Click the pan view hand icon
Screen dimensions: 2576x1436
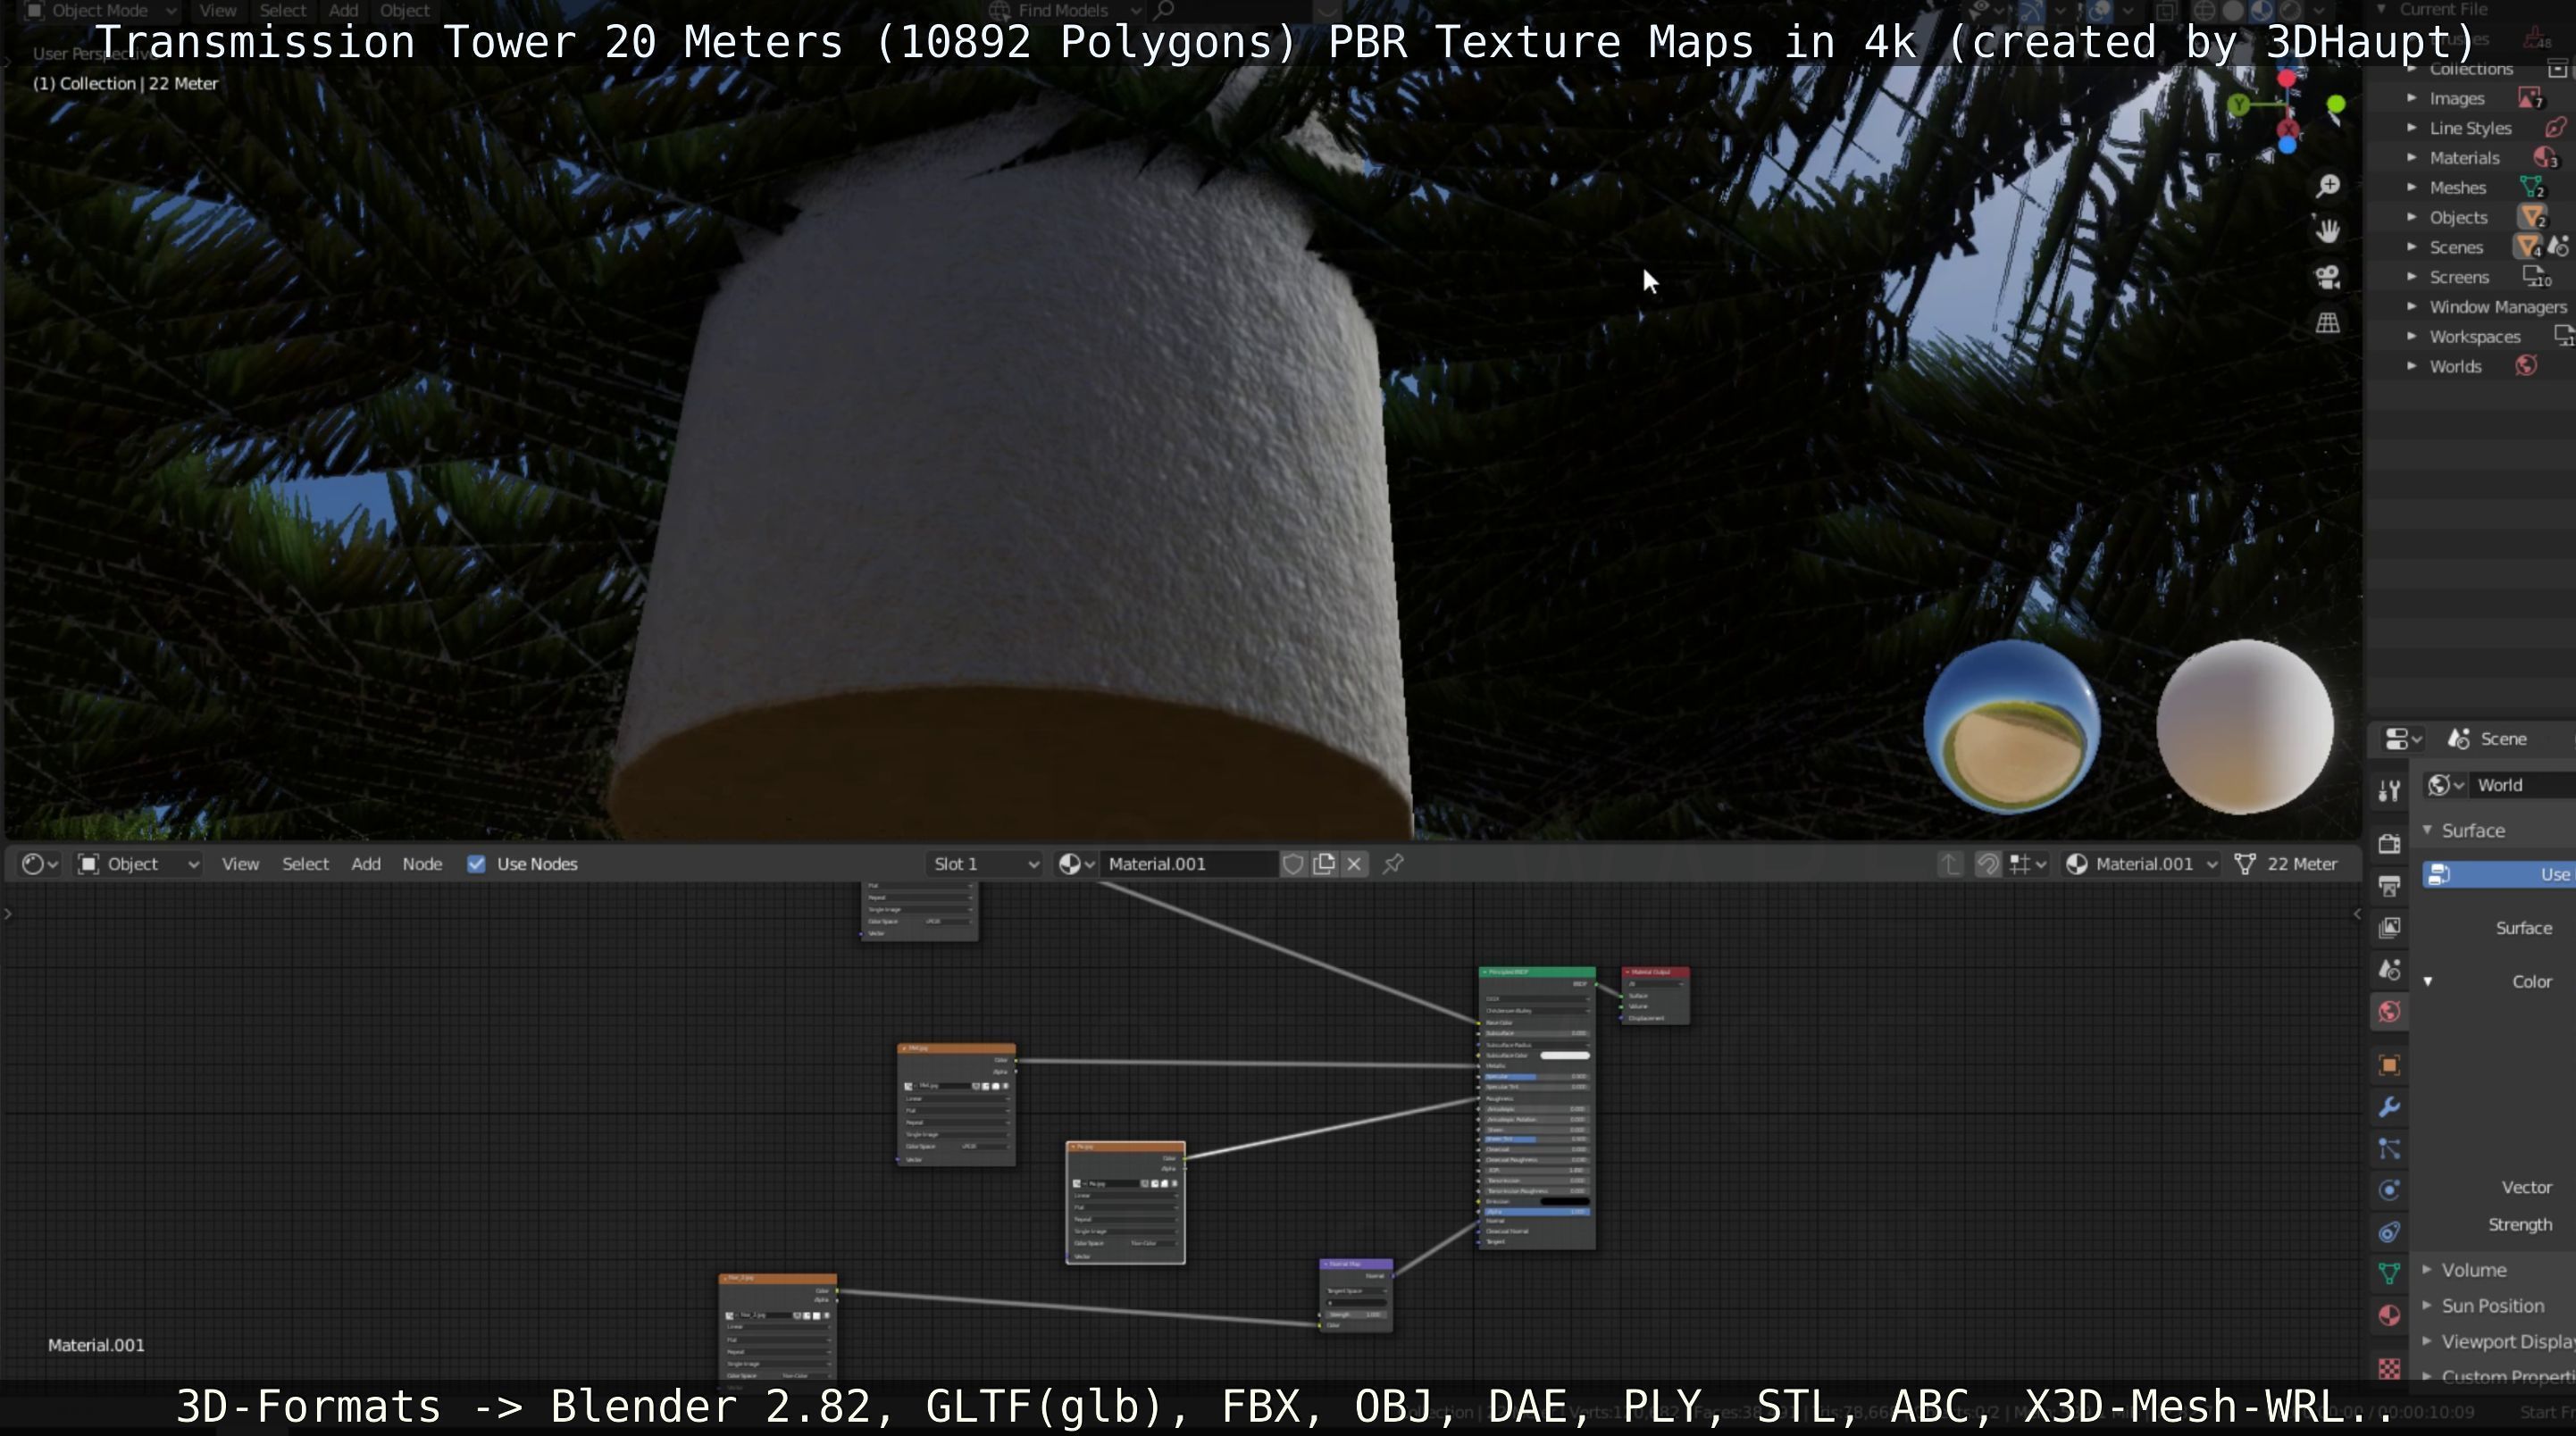point(2328,231)
